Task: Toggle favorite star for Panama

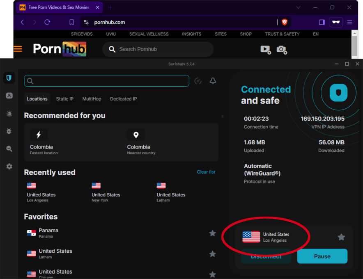Action: pos(212,233)
